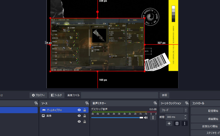
Task: Lock the 画像 source
Action: [85, 116]
